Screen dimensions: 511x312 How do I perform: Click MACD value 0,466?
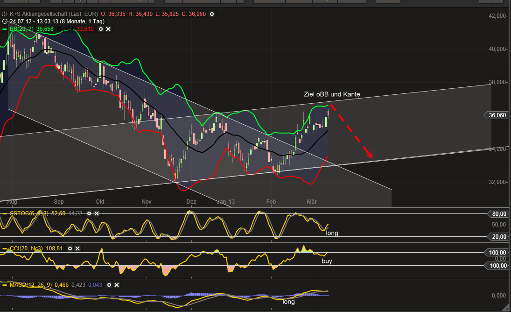coord(62,285)
